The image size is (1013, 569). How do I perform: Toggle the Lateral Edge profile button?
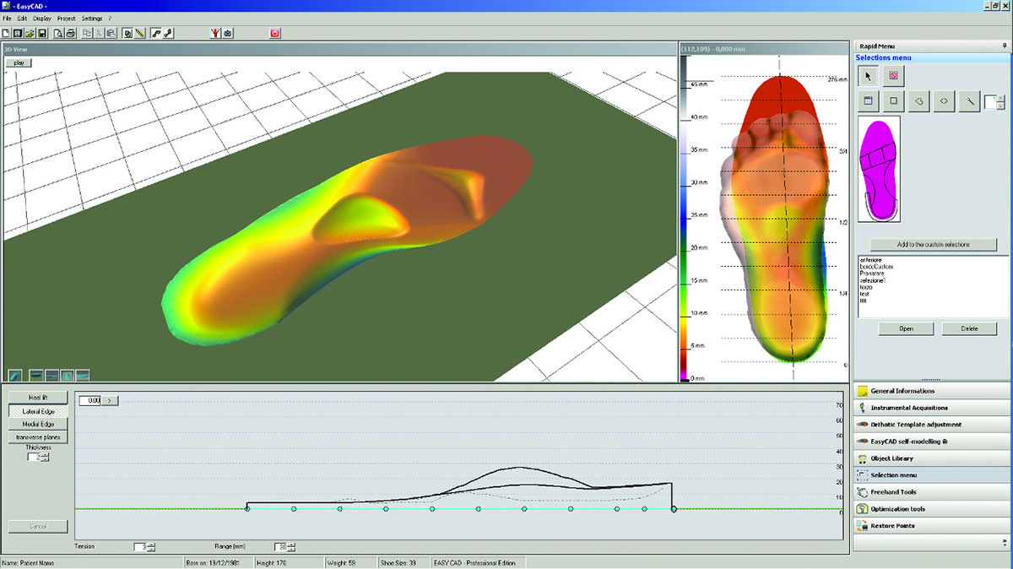[x=37, y=410]
